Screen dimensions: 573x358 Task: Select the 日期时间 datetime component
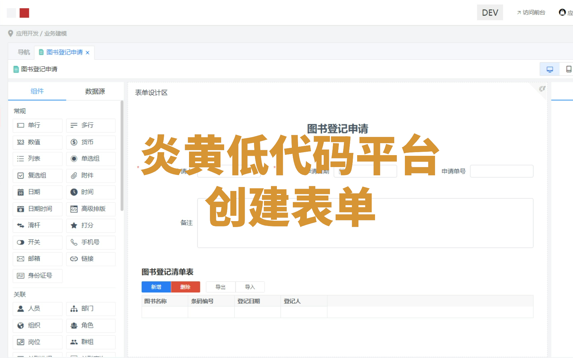pyautogui.click(x=37, y=209)
